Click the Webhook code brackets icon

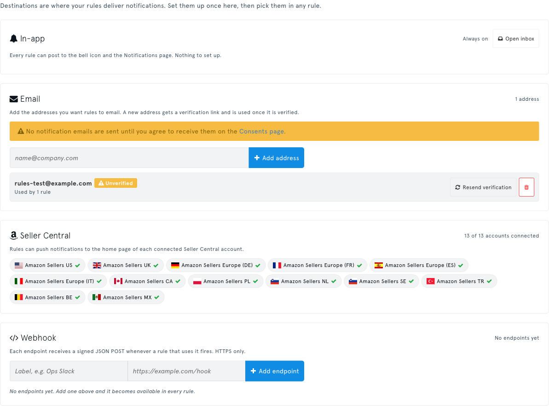tap(14, 338)
